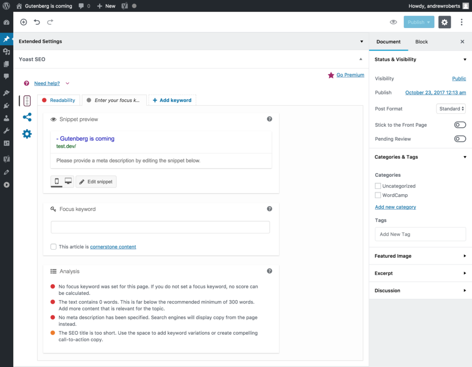The image size is (472, 367).
Task: Open the Media sidebar icon
Action: (x=6, y=52)
